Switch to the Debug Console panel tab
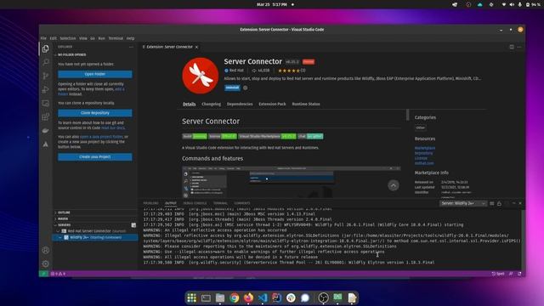This screenshot has height=306, width=544. coord(195,203)
